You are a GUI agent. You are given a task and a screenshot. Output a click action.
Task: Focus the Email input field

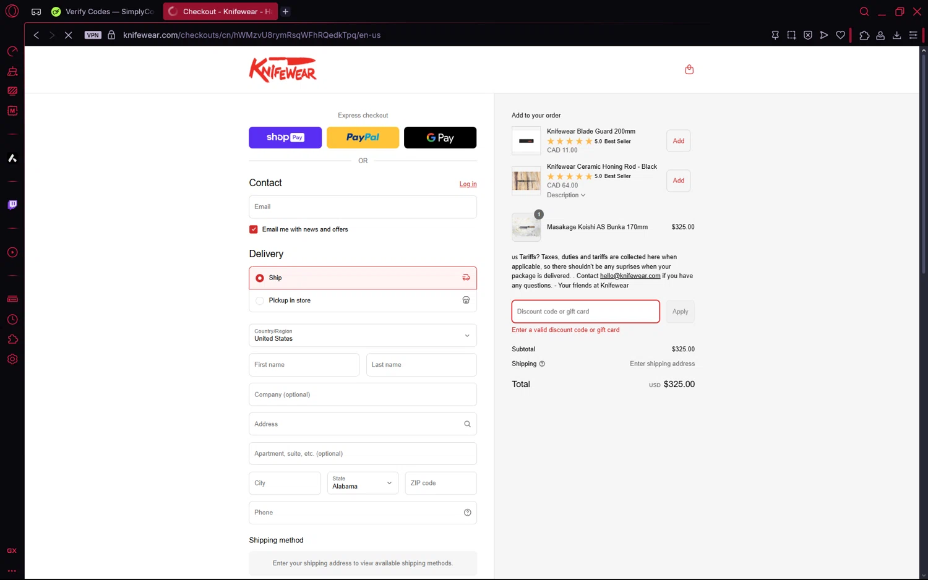tap(363, 207)
